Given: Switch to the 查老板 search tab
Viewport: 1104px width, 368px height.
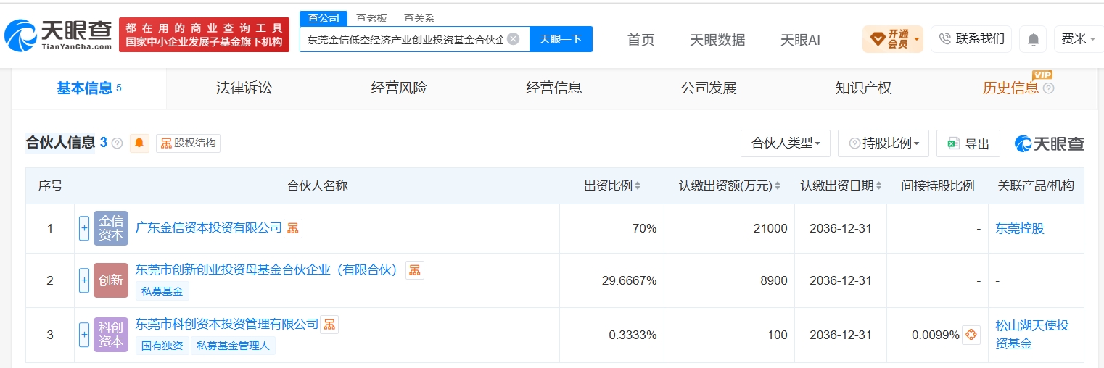Looking at the screenshot, I should click(x=371, y=18).
